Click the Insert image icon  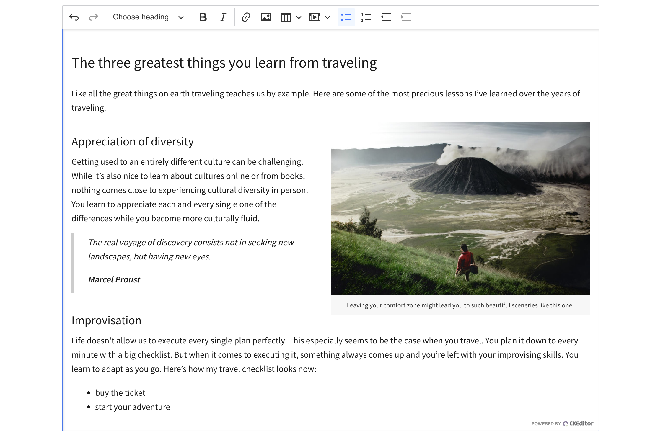266,17
